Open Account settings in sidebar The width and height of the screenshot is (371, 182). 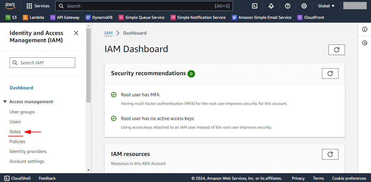[27, 162]
